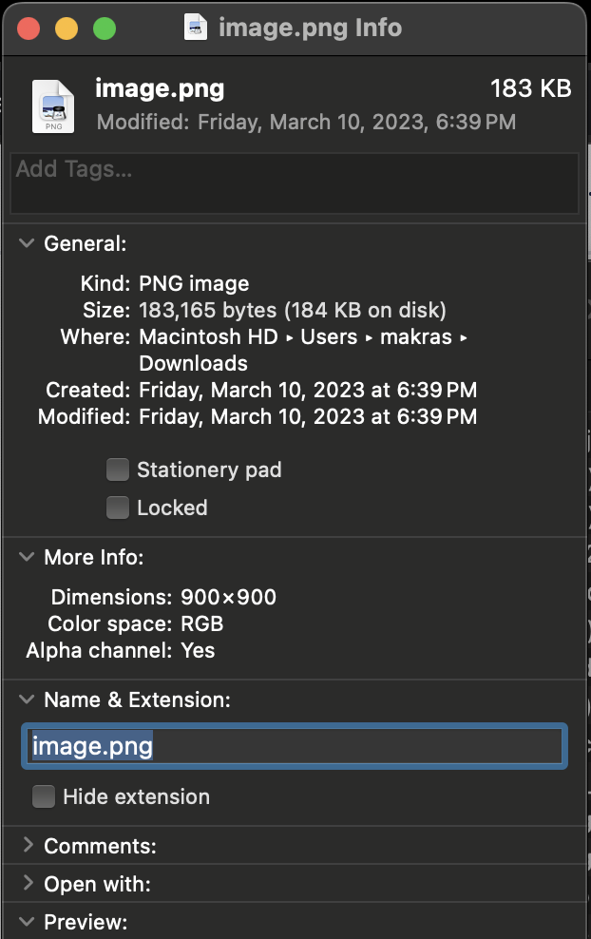The image size is (591, 939).
Task: Click the 183 KB file size in the header
Action: pos(530,89)
